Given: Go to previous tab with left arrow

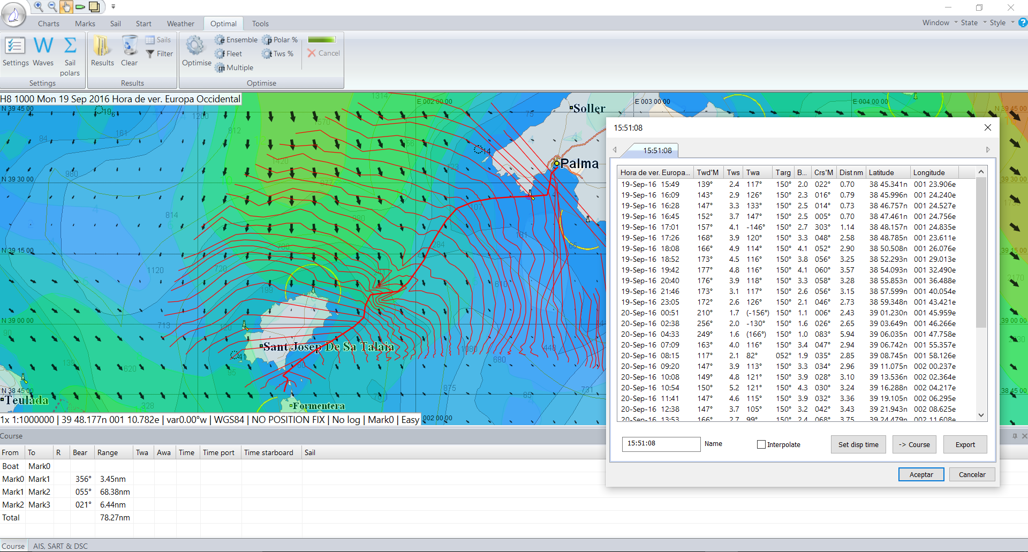Looking at the screenshot, I should point(615,150).
